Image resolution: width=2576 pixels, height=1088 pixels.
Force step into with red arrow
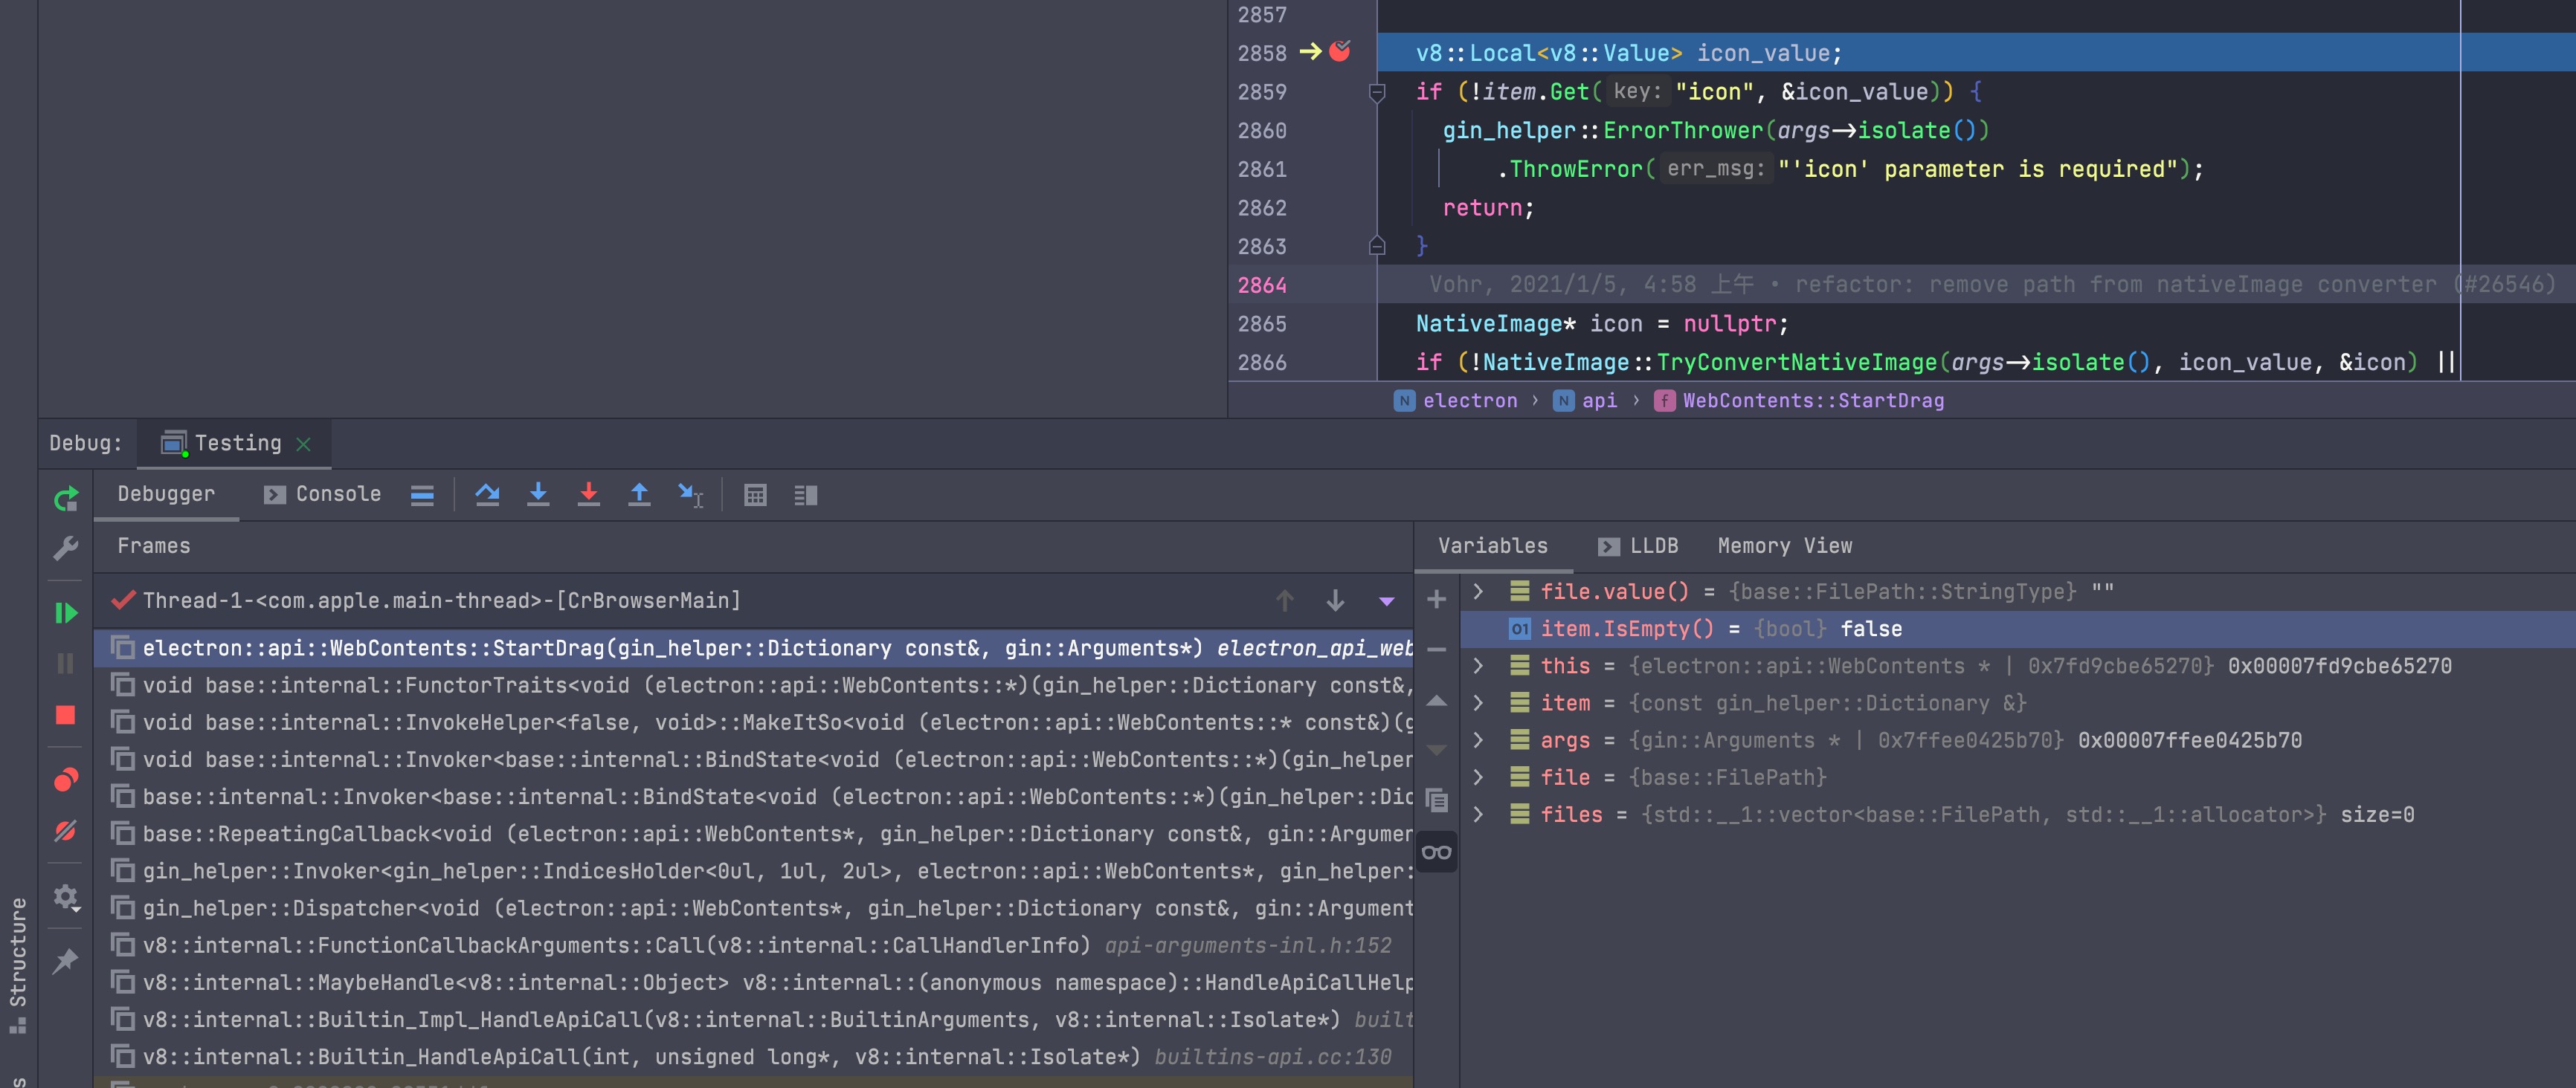589,494
